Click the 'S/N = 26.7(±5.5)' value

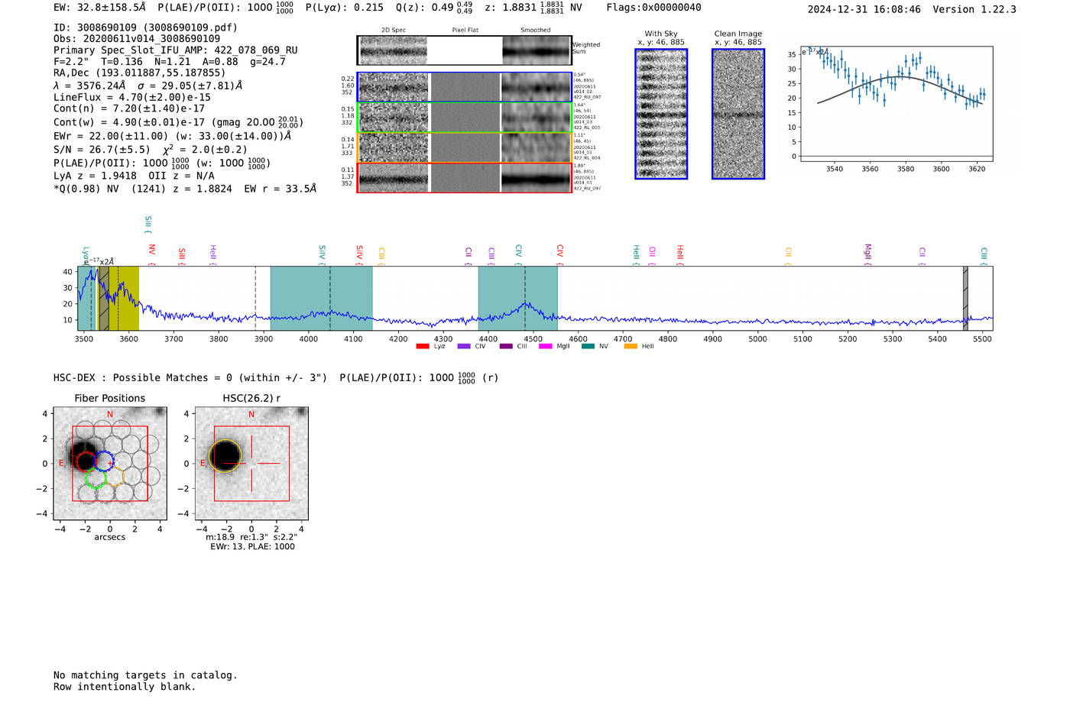click(x=102, y=150)
